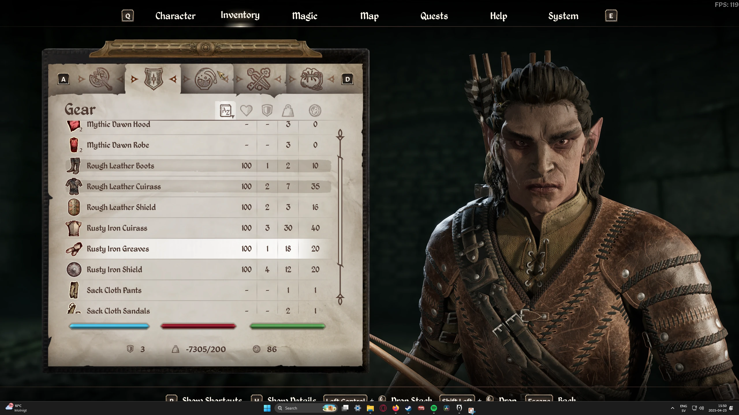739x415 pixels.
Task: Open Steam from the taskbar
Action: pos(408,408)
